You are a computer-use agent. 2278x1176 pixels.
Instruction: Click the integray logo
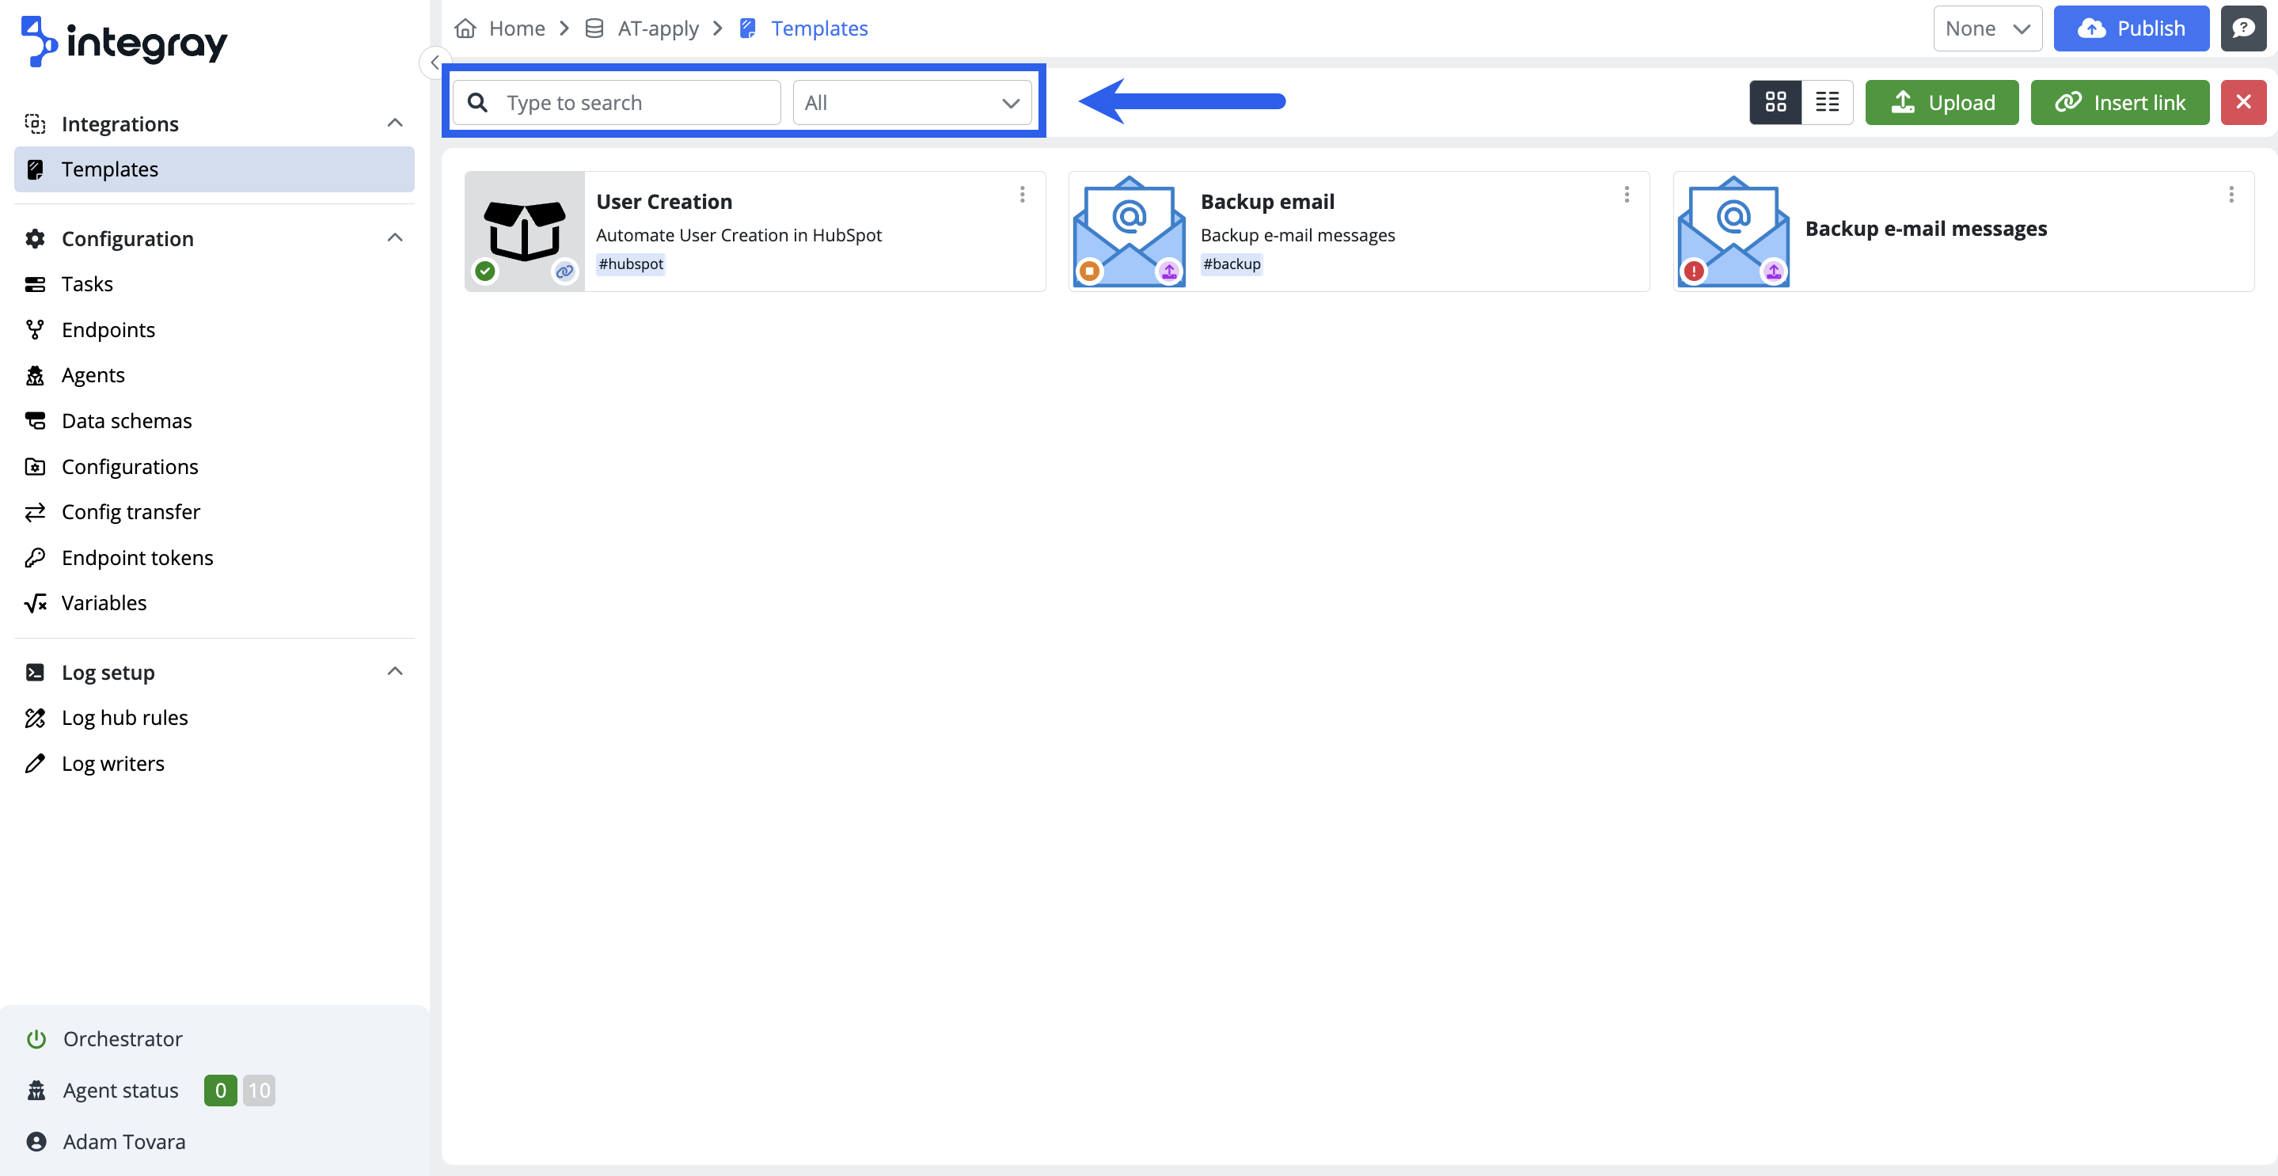[125, 42]
